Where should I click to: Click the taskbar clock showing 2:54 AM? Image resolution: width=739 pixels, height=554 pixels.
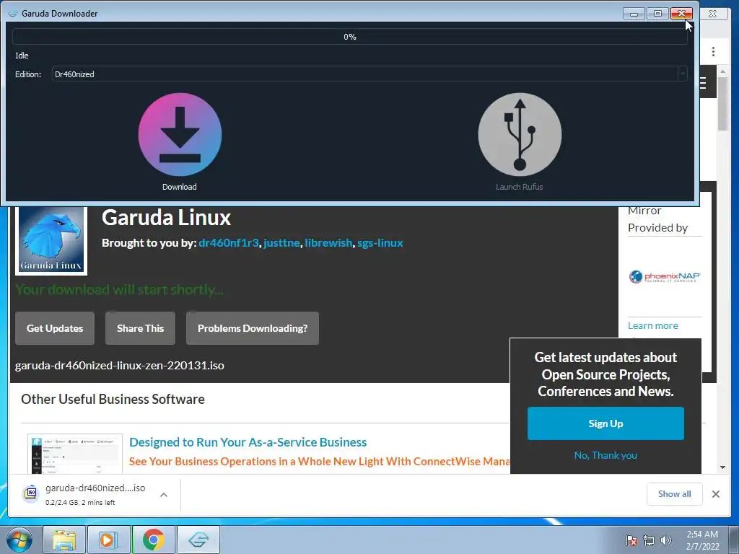pos(702,540)
